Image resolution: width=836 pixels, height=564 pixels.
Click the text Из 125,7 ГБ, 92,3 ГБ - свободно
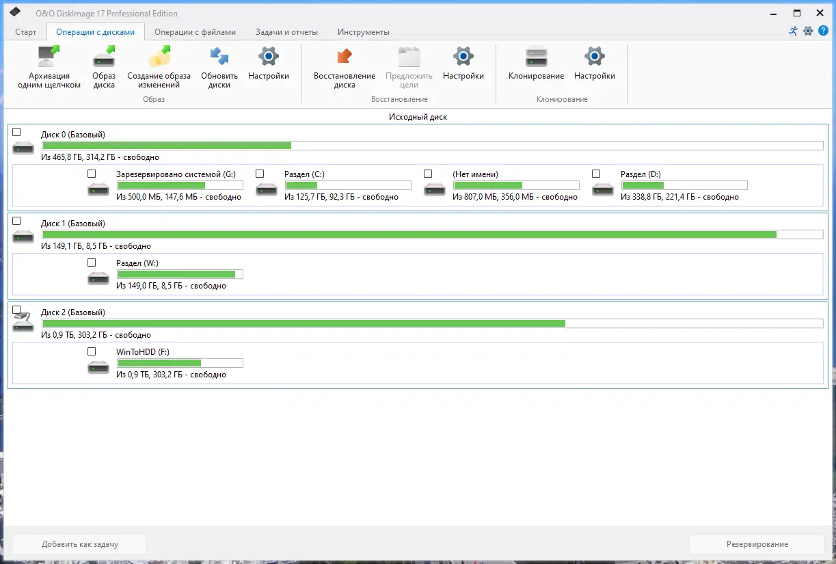[341, 197]
